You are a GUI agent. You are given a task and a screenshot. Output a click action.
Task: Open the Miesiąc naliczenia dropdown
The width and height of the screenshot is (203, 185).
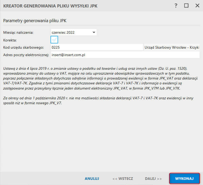[x=74, y=32]
